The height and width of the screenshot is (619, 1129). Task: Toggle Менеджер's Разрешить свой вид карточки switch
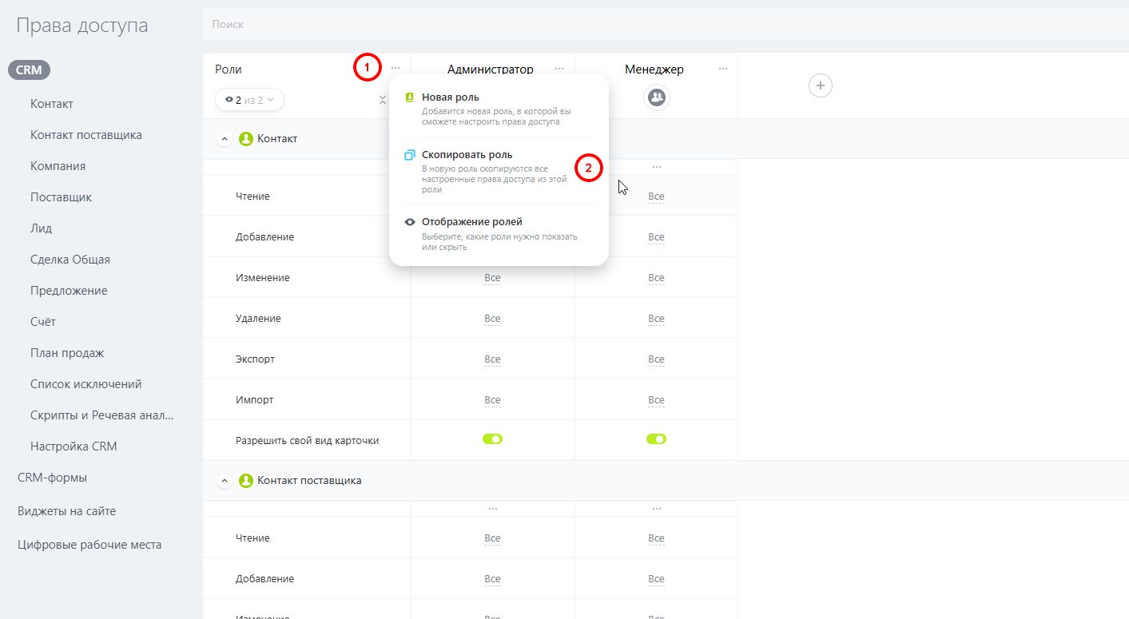pyautogui.click(x=656, y=439)
